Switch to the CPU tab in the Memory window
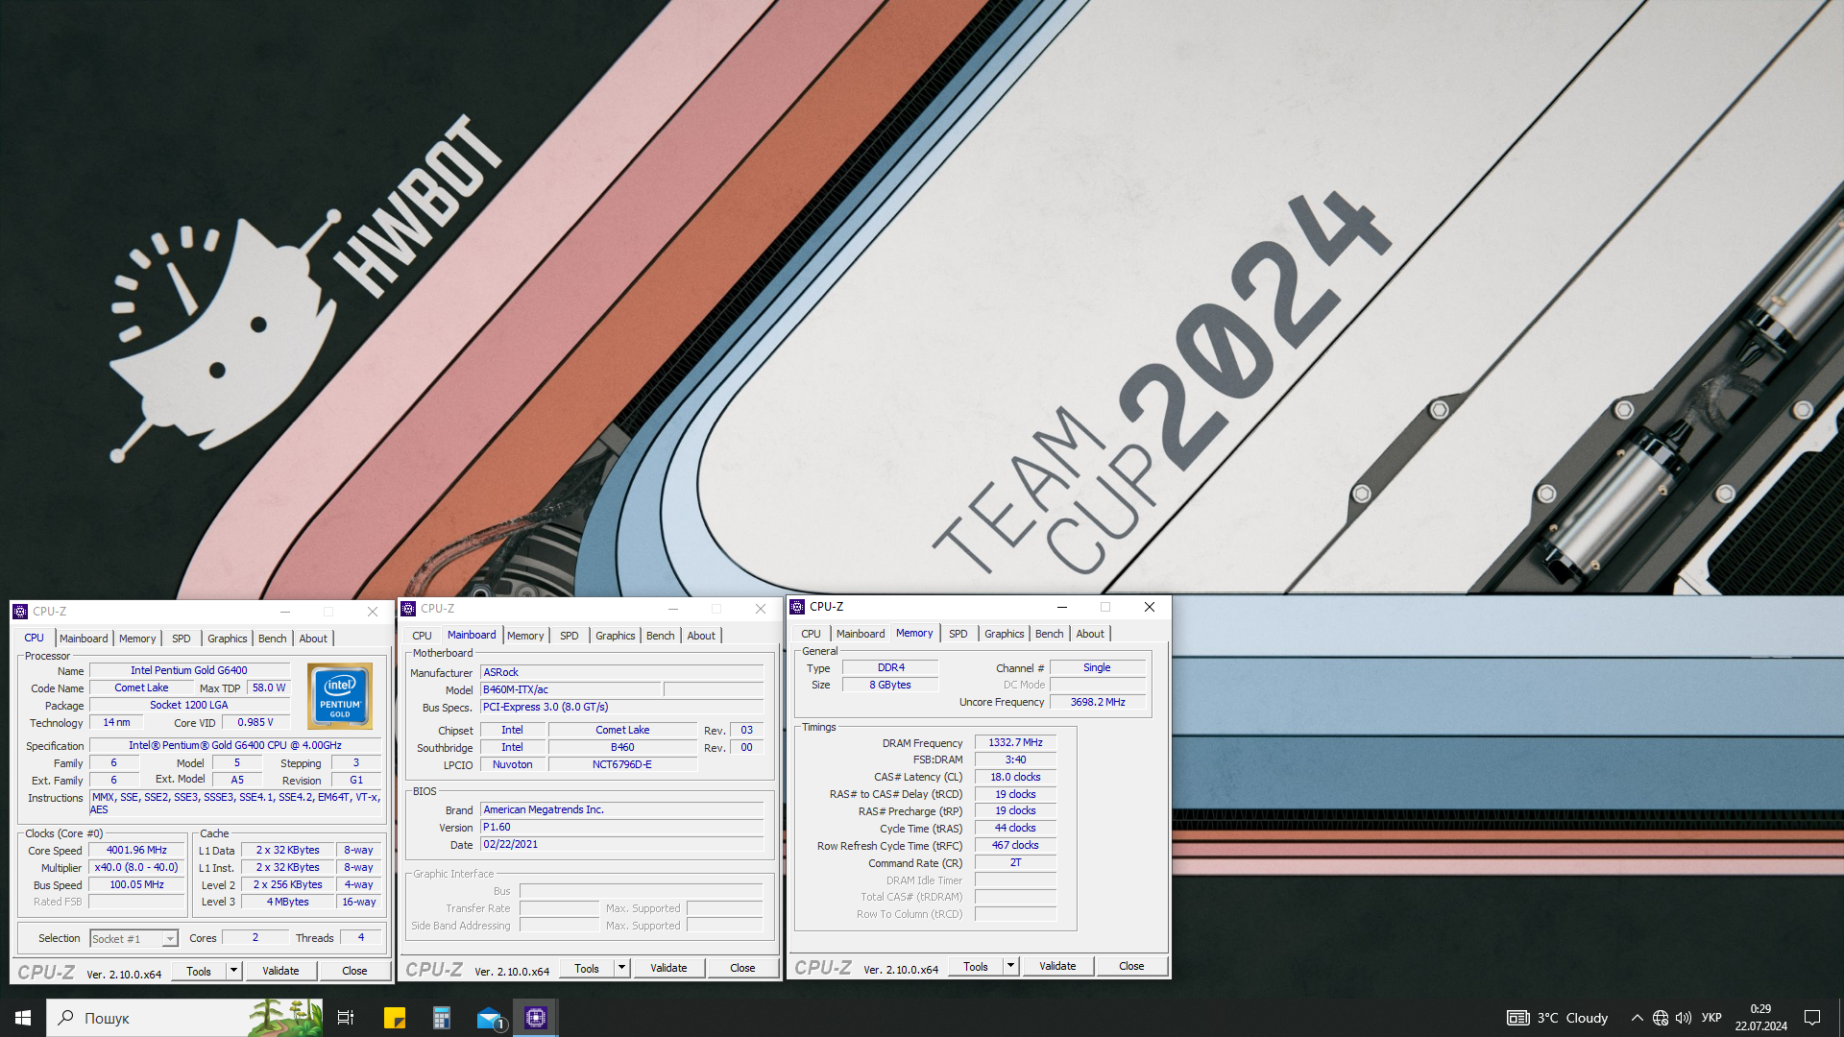Image resolution: width=1844 pixels, height=1037 pixels. [x=811, y=634]
